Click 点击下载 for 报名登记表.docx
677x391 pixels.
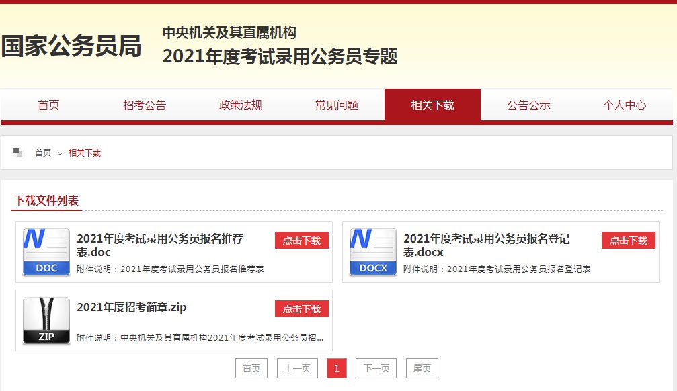(628, 241)
